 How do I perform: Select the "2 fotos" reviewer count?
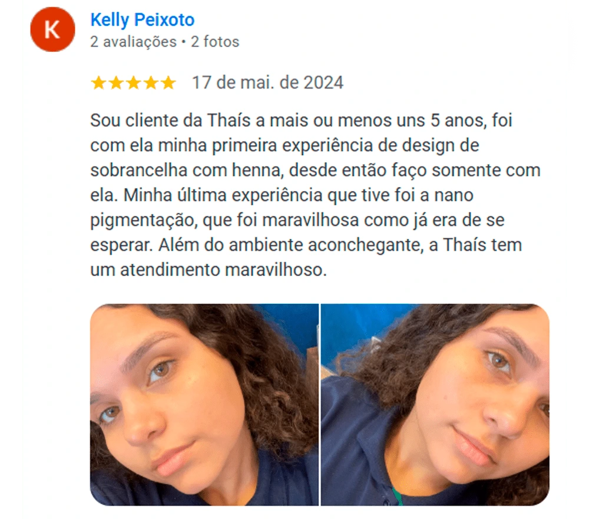click(215, 42)
